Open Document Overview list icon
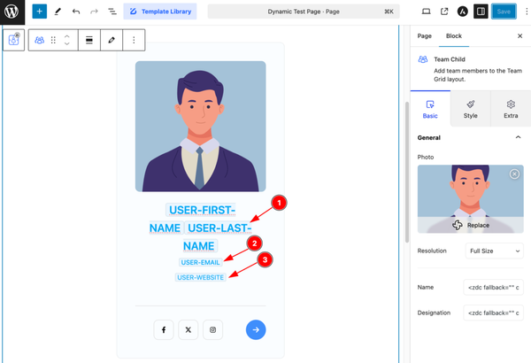 pyautogui.click(x=112, y=12)
